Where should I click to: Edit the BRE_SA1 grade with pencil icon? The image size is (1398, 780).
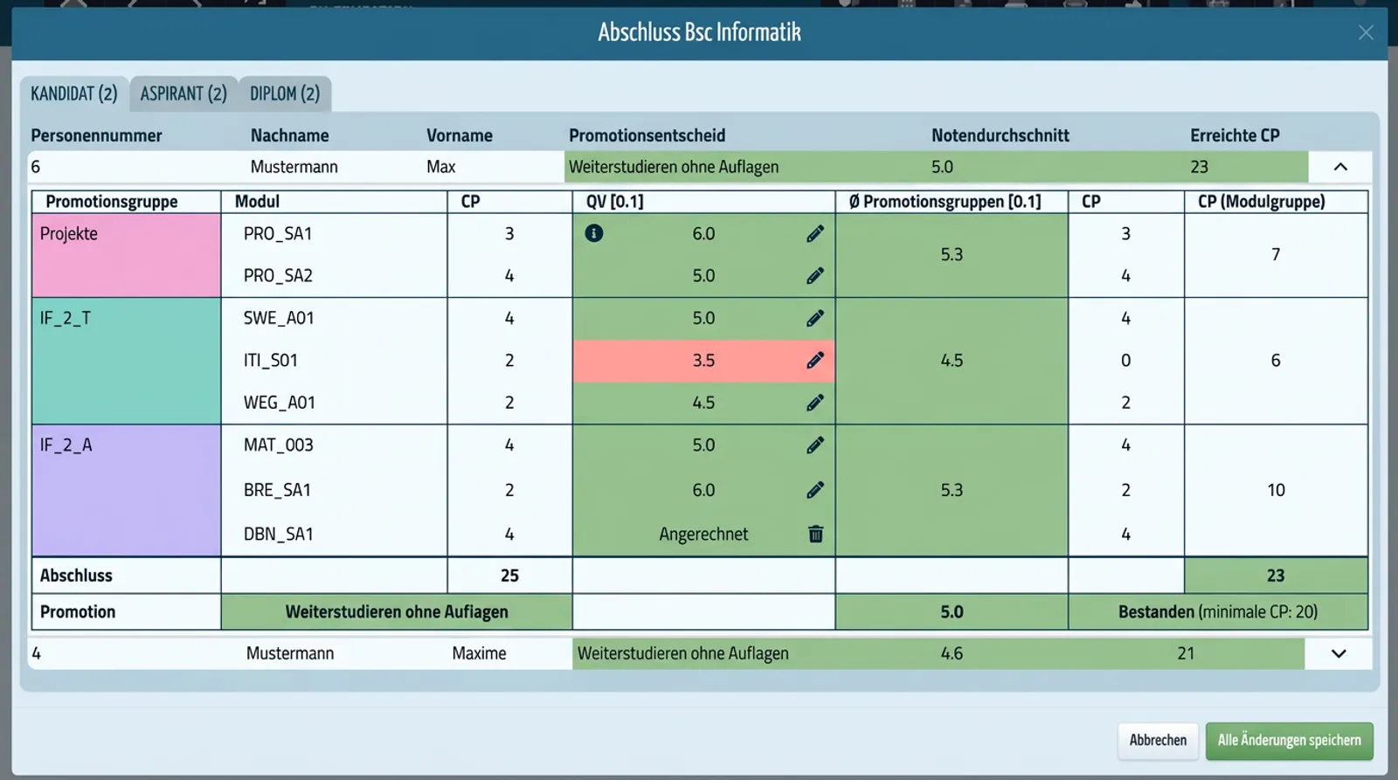(x=815, y=490)
